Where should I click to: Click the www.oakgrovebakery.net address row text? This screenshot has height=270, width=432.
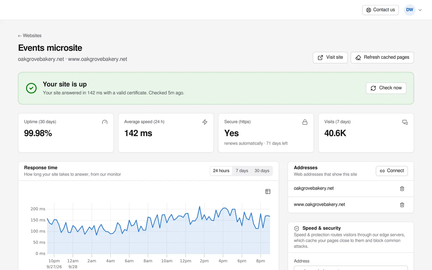pyautogui.click(x=319, y=205)
